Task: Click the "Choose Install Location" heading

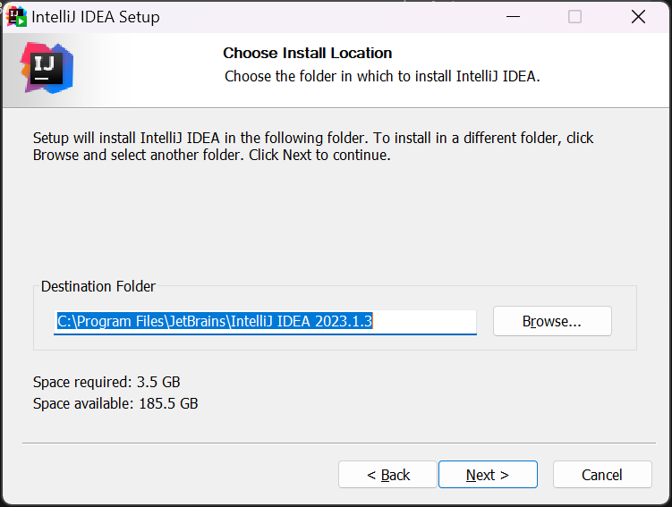Action: pos(307,53)
